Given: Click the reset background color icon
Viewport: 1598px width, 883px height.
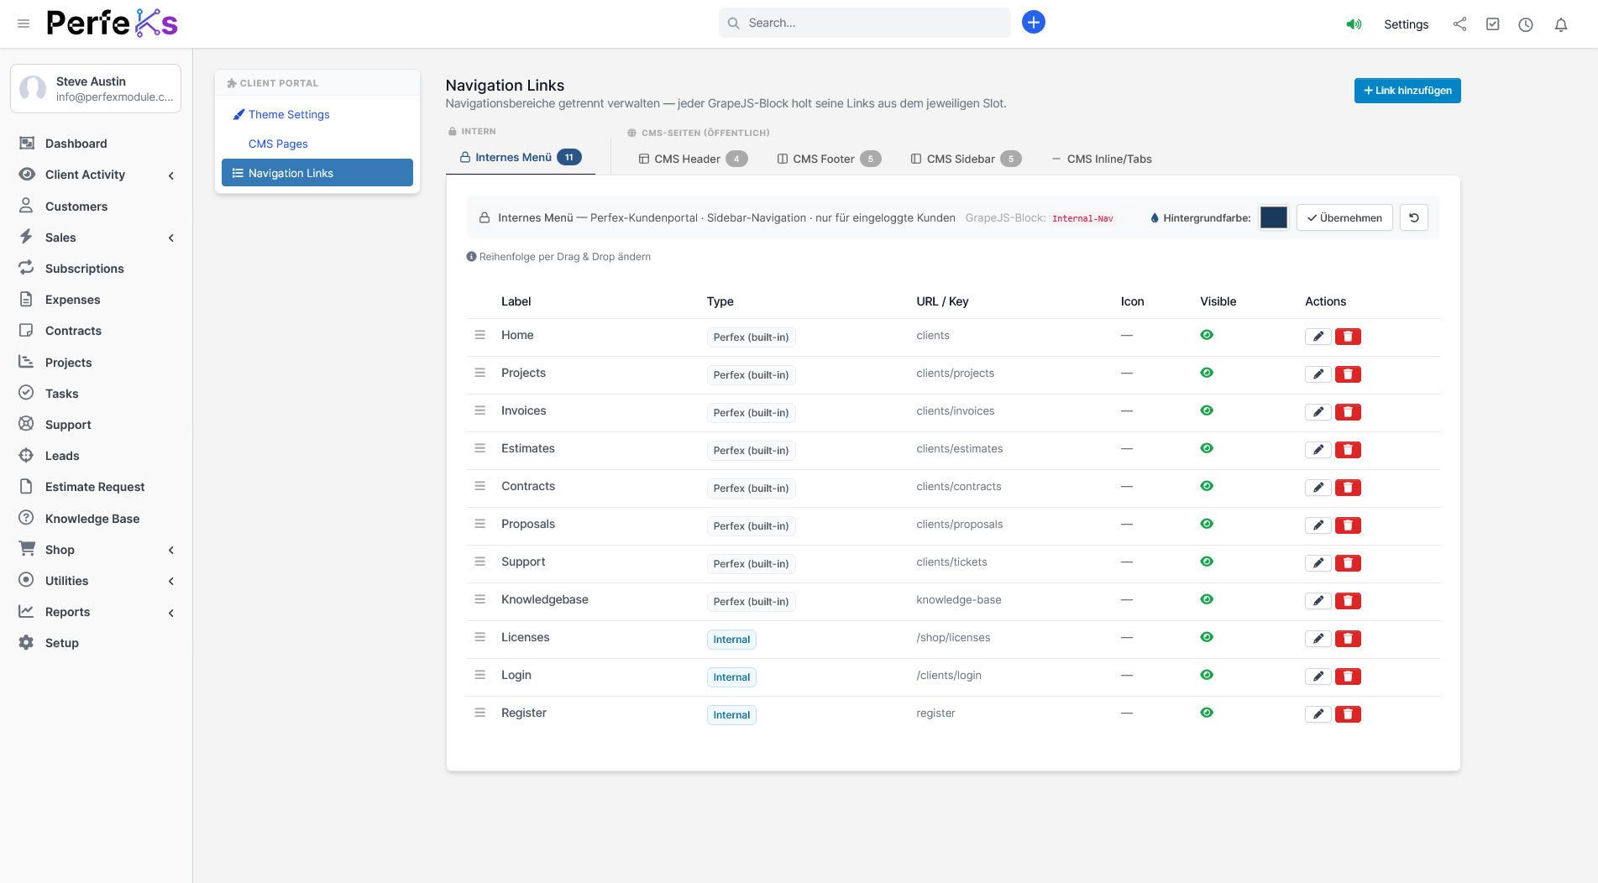Looking at the screenshot, I should [x=1413, y=218].
